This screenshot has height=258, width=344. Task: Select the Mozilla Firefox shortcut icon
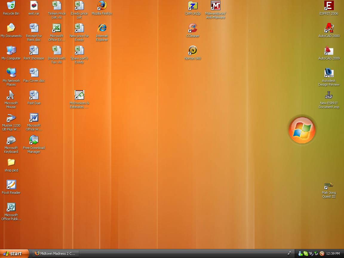tap(102, 6)
